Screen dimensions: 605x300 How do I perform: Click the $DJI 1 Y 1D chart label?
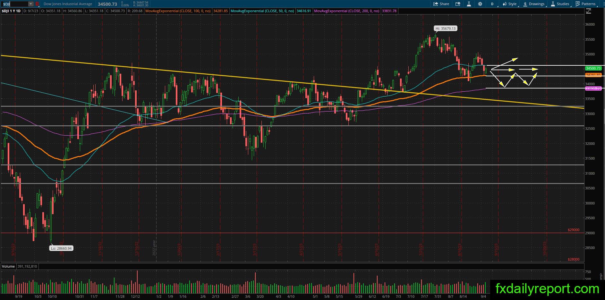point(11,11)
